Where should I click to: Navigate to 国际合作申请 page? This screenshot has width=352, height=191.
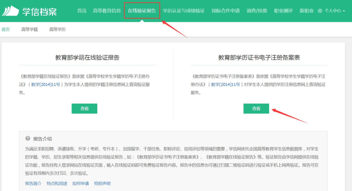(x=226, y=11)
